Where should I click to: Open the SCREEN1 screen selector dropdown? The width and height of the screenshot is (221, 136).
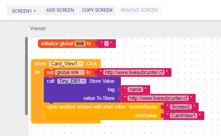(24, 10)
